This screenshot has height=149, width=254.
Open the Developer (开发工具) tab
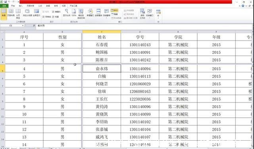pyautogui.click(x=73, y=6)
